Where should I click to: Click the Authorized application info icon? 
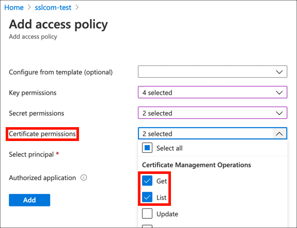(84, 178)
